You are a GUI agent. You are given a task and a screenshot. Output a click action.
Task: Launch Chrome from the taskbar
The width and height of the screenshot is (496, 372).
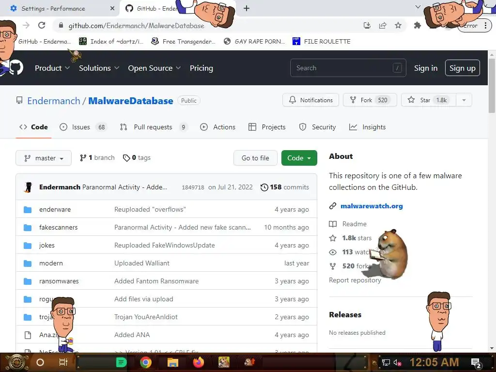(146, 362)
